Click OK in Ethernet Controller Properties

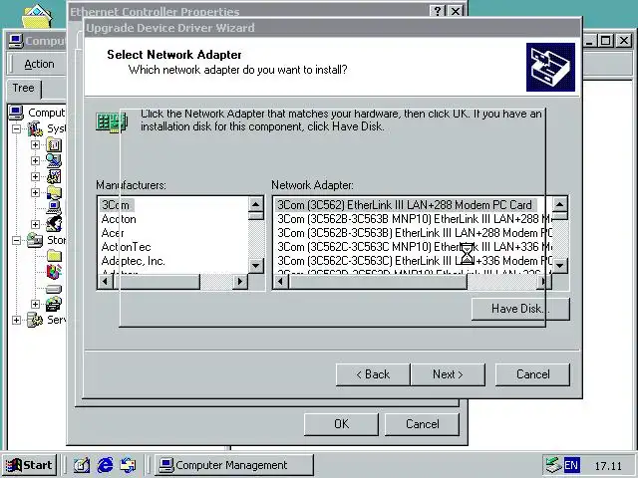[341, 424]
